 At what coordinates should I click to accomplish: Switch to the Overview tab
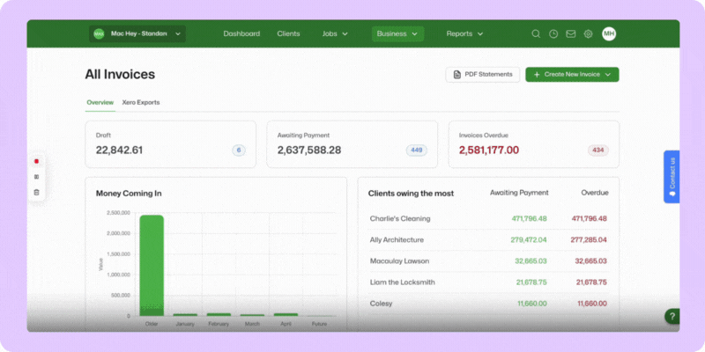point(100,102)
